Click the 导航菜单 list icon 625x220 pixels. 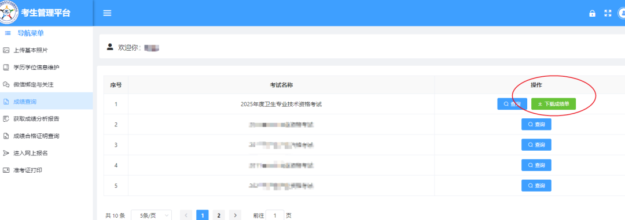[8, 33]
